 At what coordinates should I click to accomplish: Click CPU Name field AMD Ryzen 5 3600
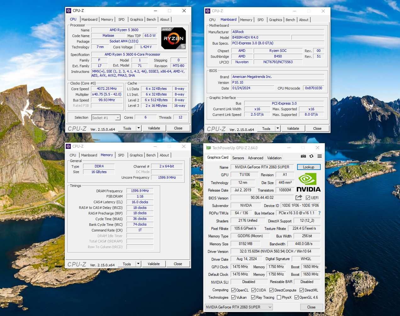(124, 30)
